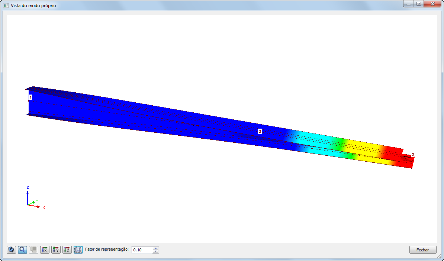Maximize the Vista do modo próprio window
Screen dimensions: 444x261
(418, 4)
